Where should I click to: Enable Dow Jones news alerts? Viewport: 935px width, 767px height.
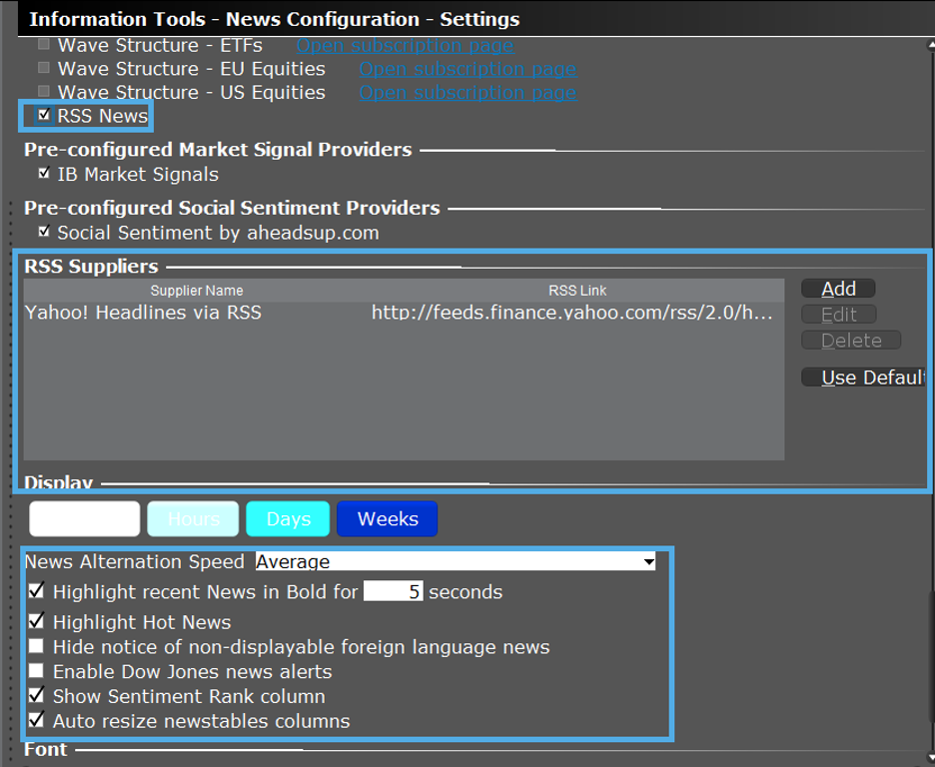point(37,671)
